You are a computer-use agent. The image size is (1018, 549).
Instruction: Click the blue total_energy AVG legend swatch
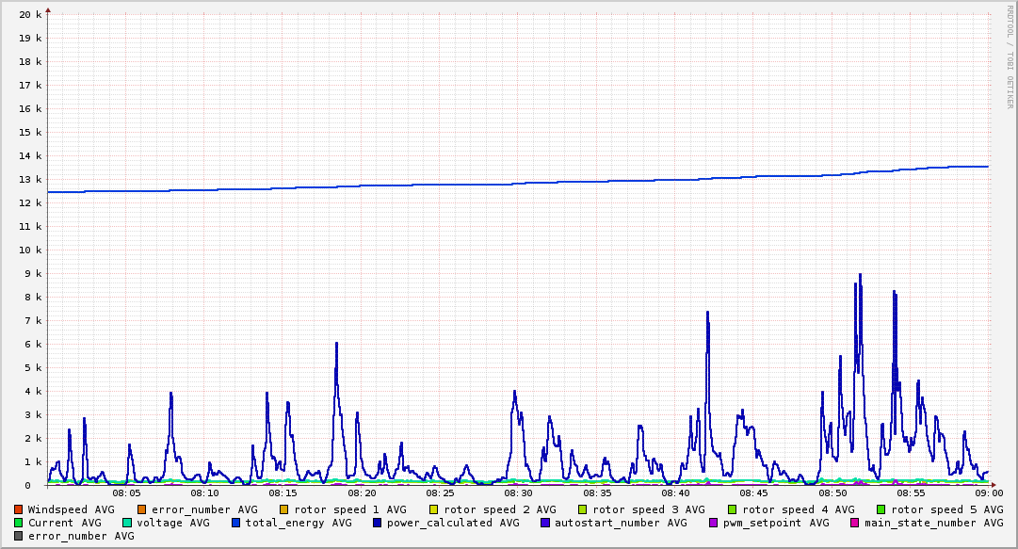(236, 523)
